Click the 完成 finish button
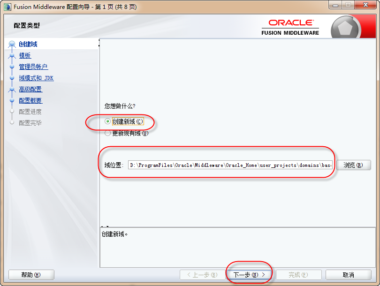380x286 pixels. pyautogui.click(x=298, y=275)
